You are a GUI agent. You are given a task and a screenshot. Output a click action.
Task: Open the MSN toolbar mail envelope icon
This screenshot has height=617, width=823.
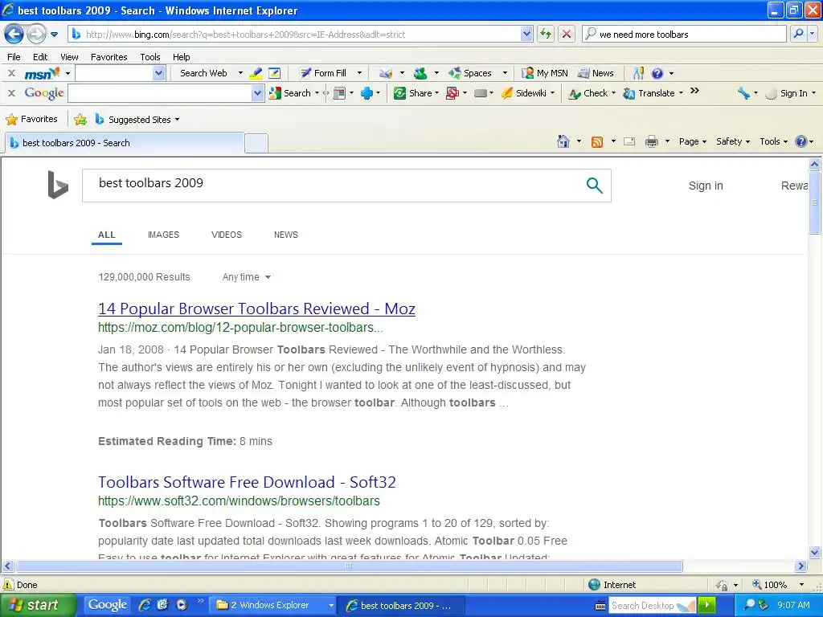pos(387,73)
